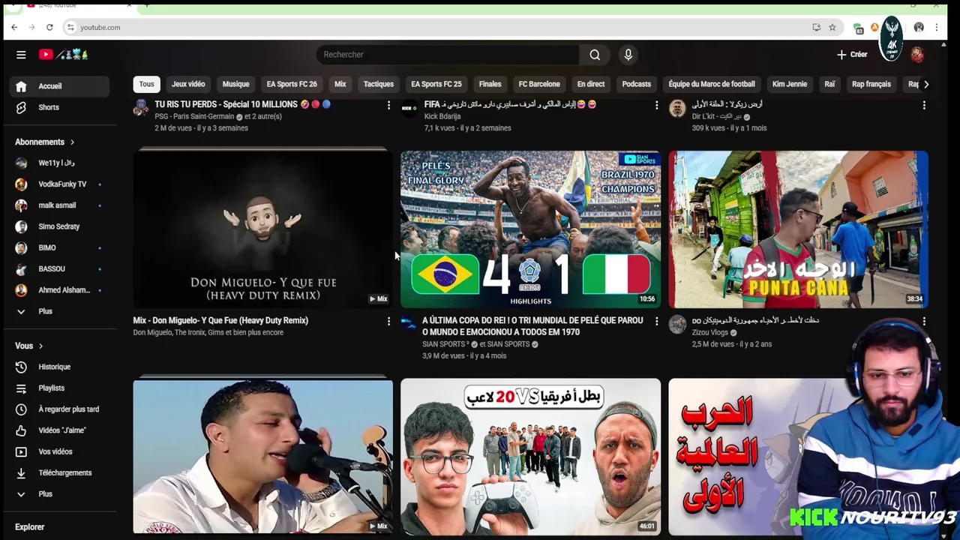The height and width of the screenshot is (540, 960).
Task: Open Historique in sidebar
Action: [60, 367]
